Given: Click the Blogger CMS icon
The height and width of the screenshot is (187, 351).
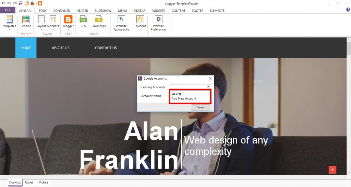Looking at the screenshot, I should (68, 19).
